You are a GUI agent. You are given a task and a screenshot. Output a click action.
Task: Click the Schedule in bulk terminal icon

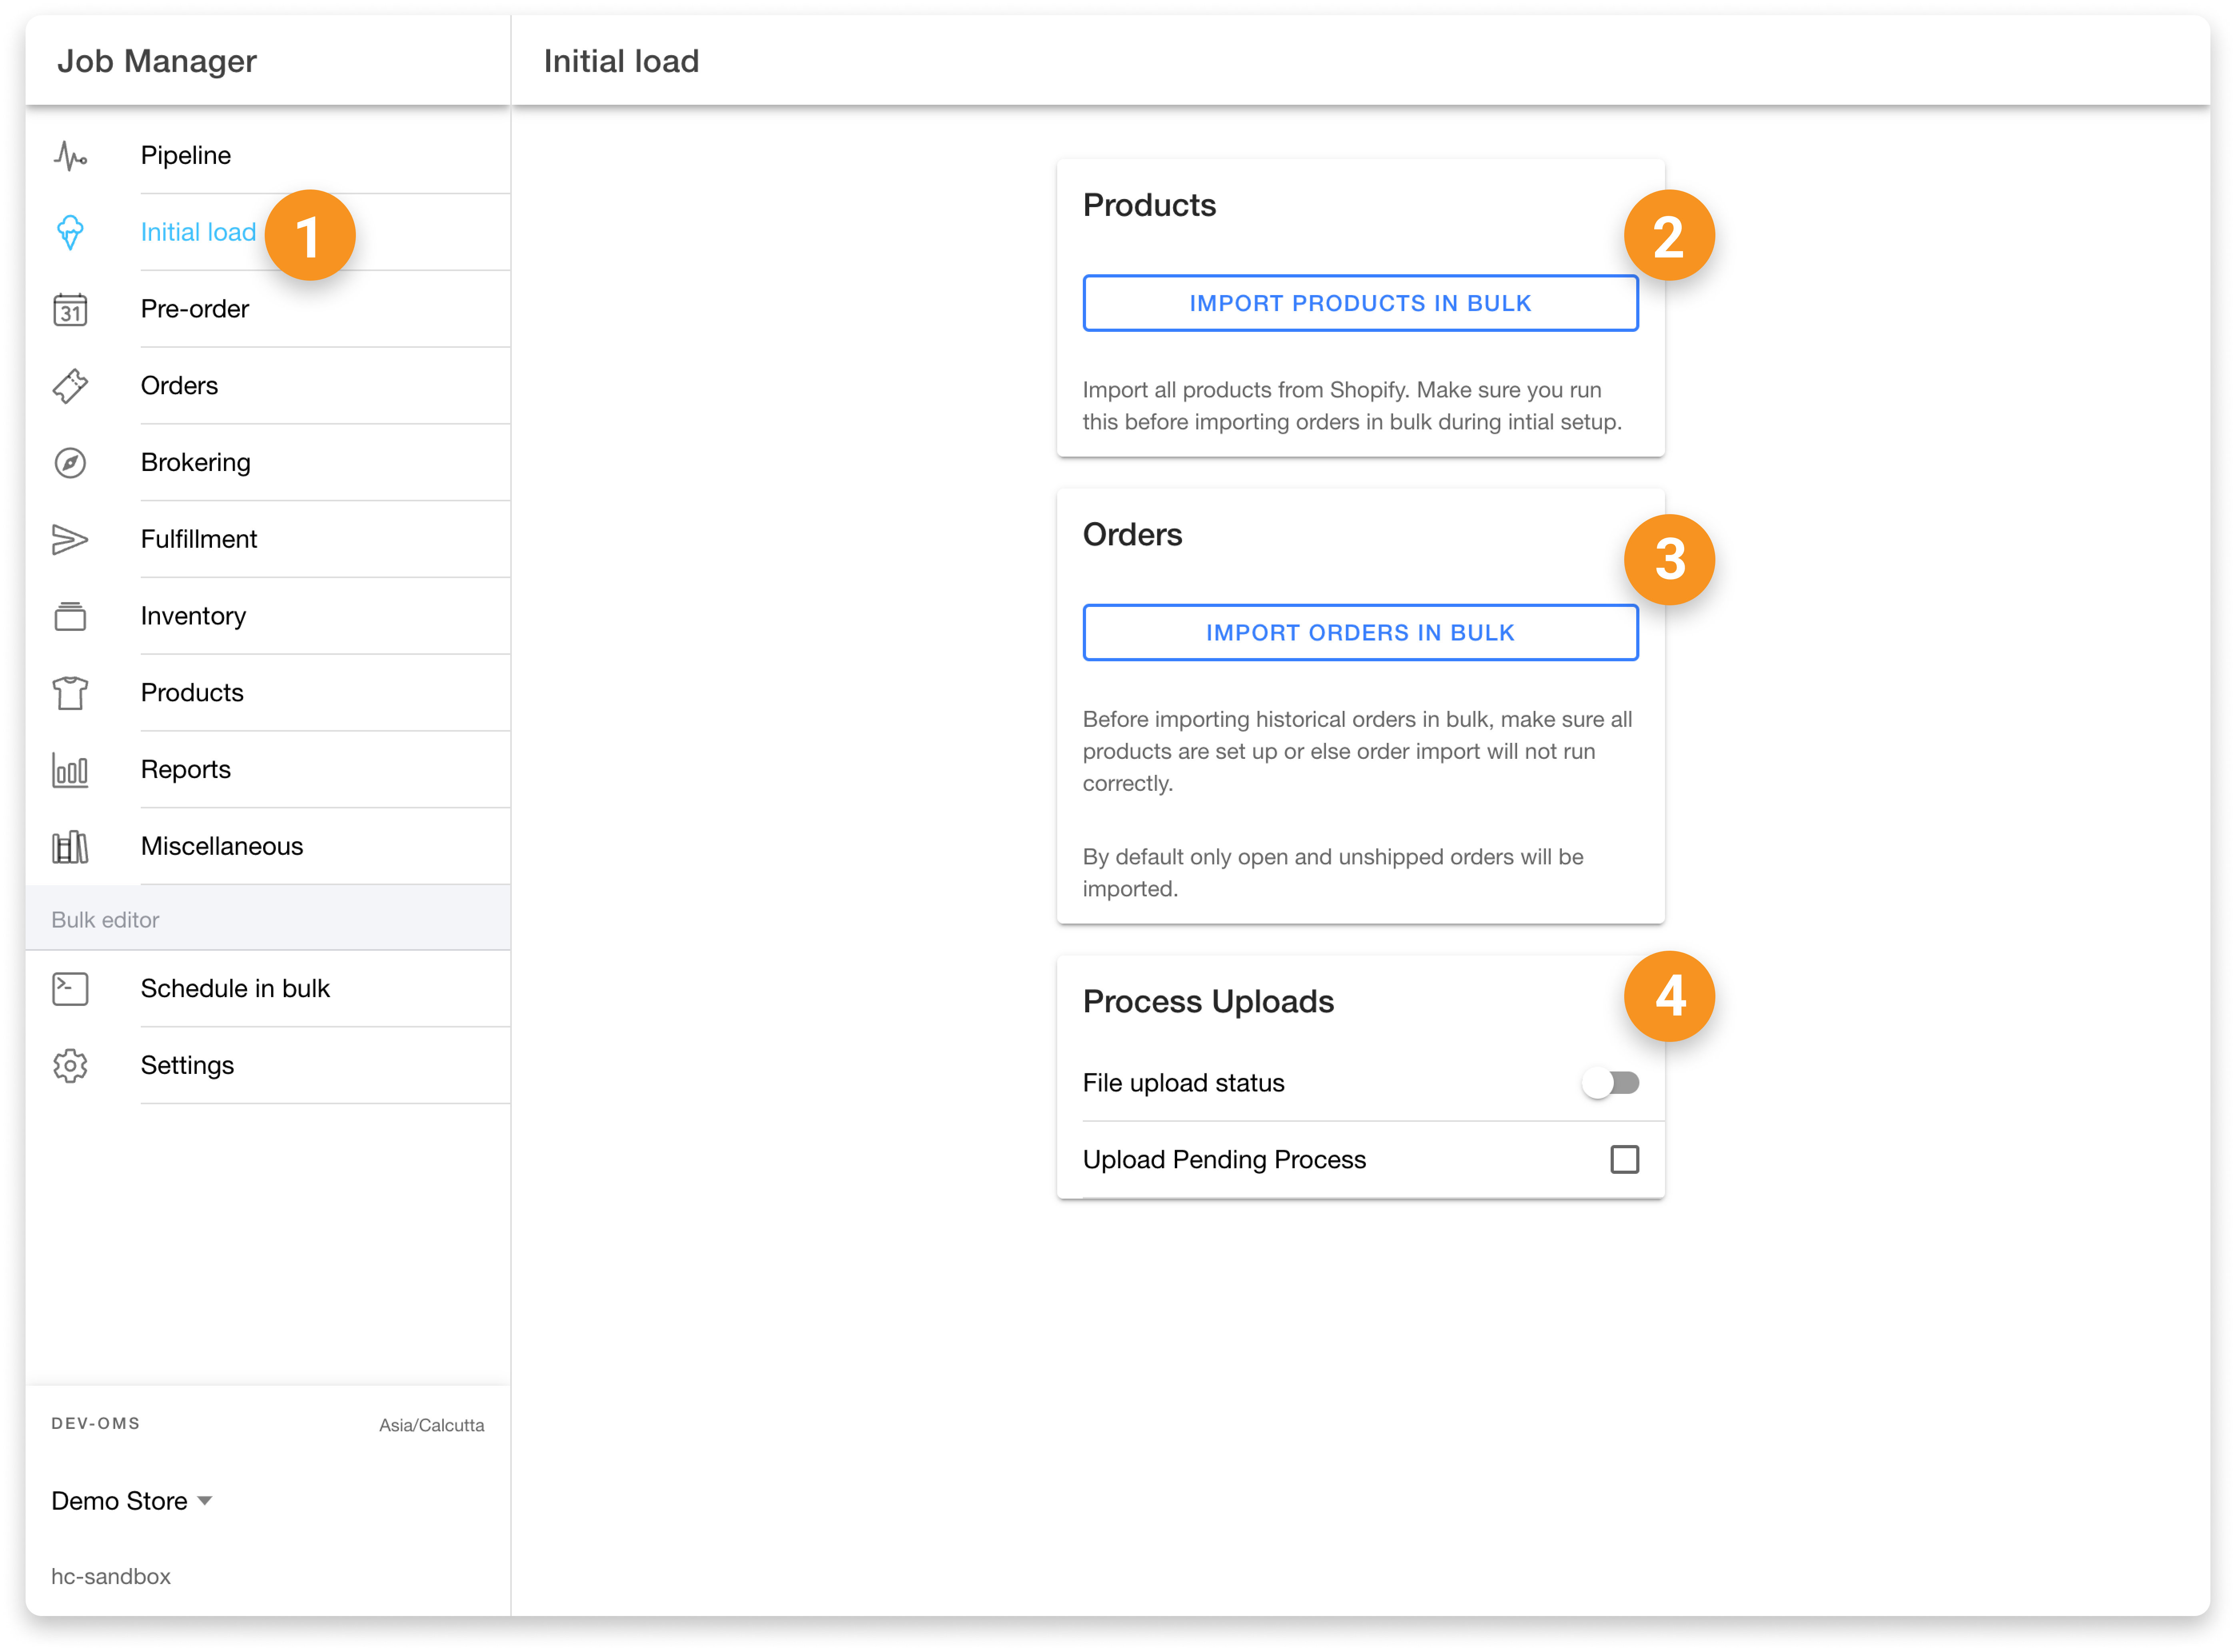[x=70, y=989]
